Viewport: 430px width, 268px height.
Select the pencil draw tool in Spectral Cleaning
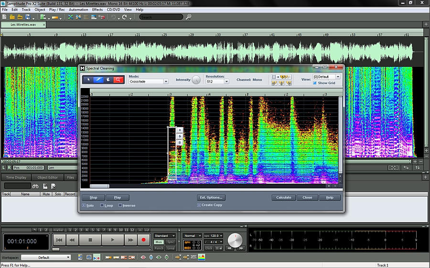pos(98,80)
